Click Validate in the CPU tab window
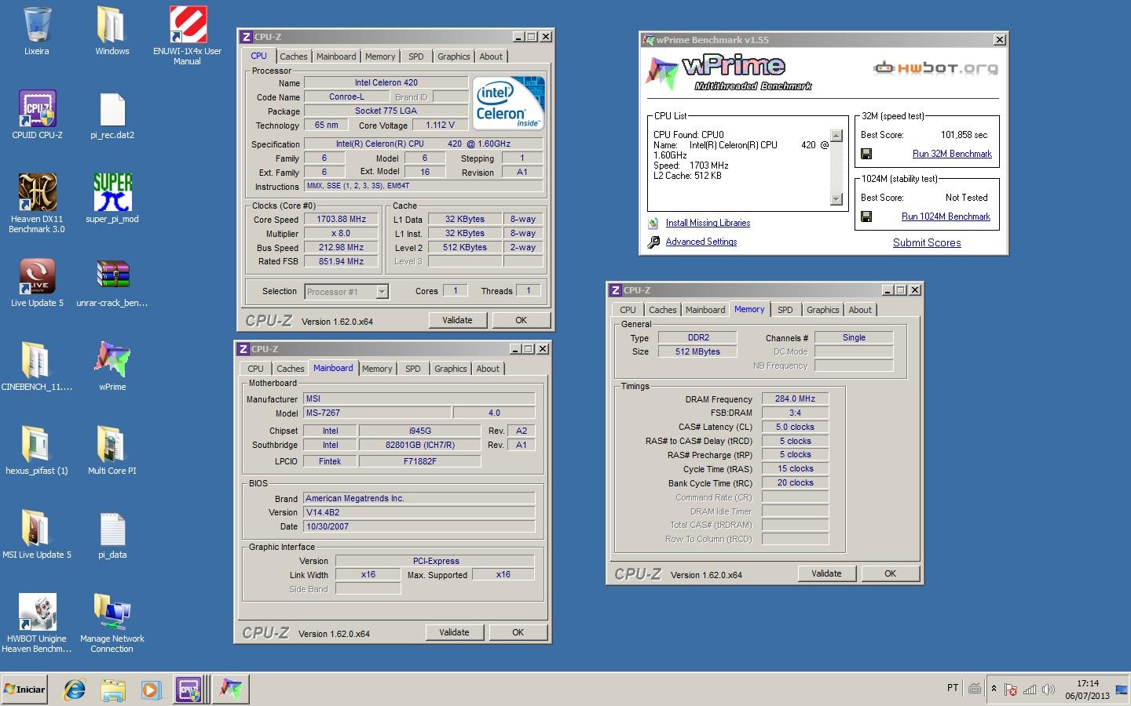The width and height of the screenshot is (1131, 706). coord(457,320)
